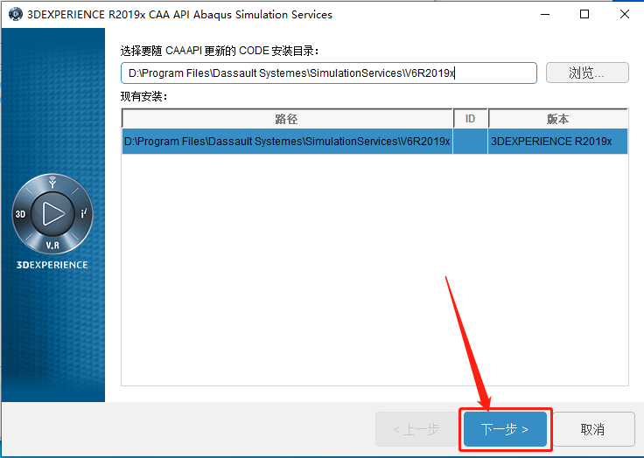Click the top person quadrant of the compass
Viewport: 644px width, 458px height.
(x=52, y=182)
